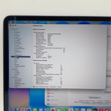
Task: Click the Screen Time icon in System Settings
Action: [x=48, y=100]
